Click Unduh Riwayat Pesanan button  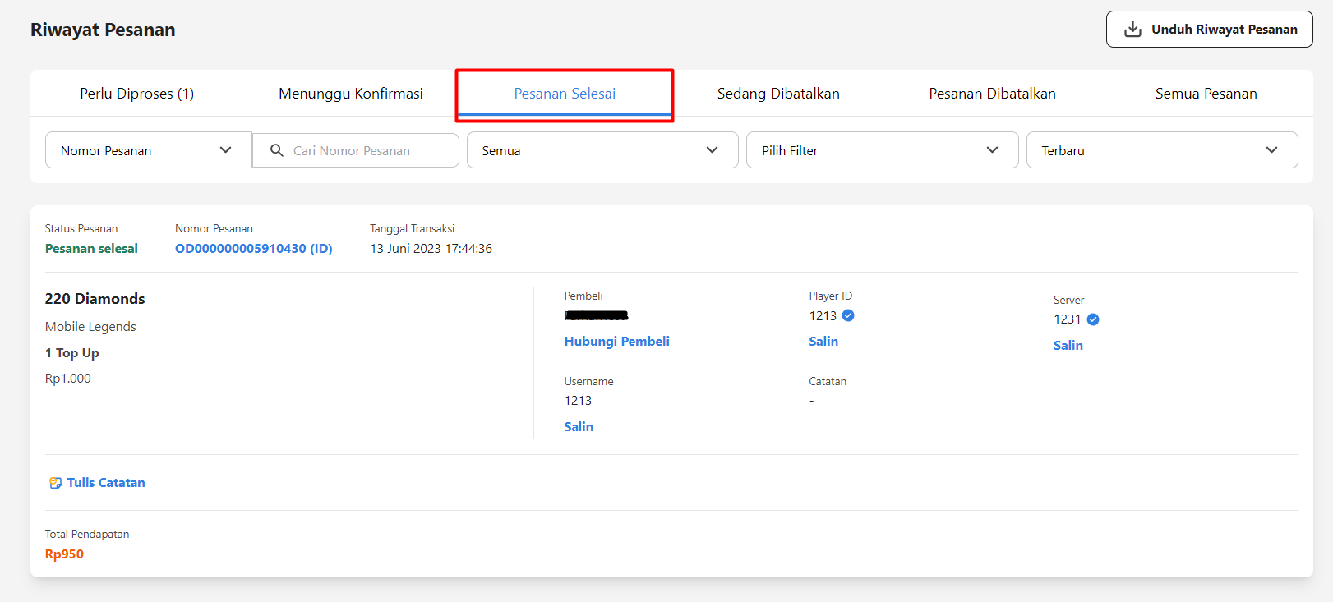1210,30
